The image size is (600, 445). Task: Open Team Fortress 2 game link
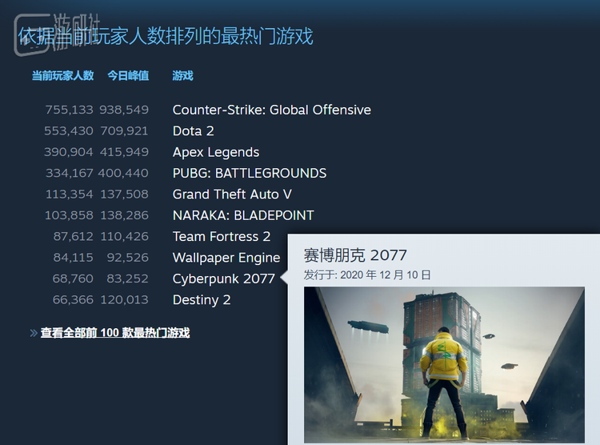[x=222, y=236]
